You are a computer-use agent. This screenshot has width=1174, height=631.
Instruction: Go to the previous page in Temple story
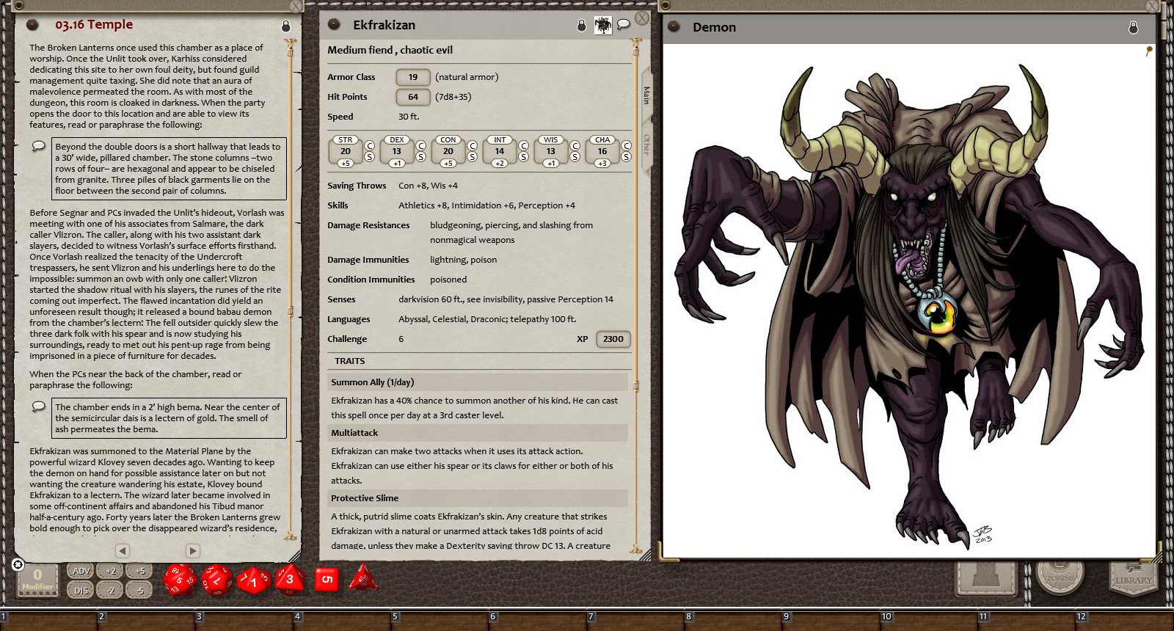point(123,550)
